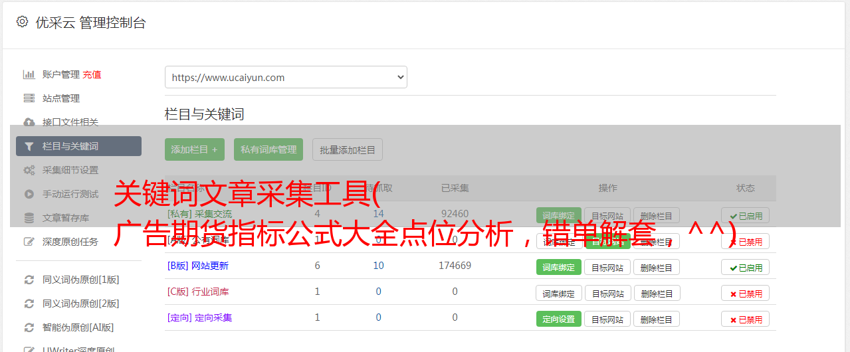Click 删除栏目 in the 网站更新 row
Screen dimensions: 850x352
(657, 267)
